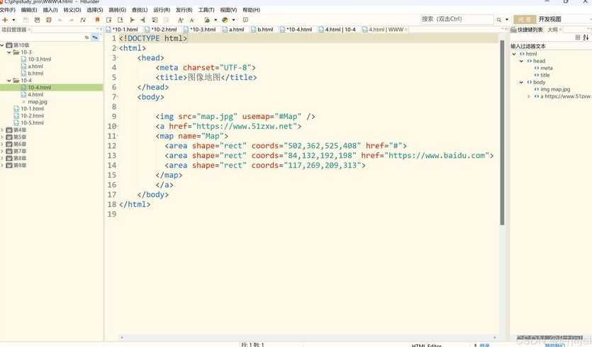Click the orange plus New icon
Screen dimensions: 592x347
point(5,20)
